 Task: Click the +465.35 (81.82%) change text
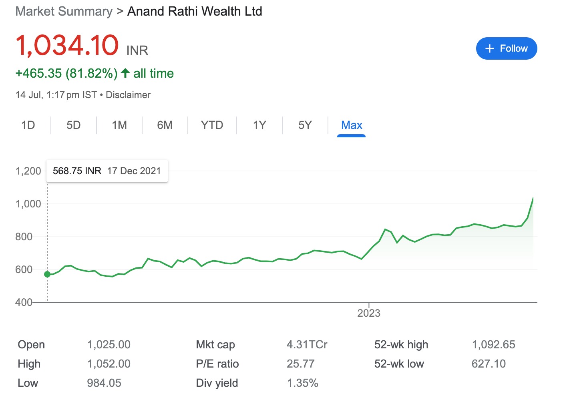pos(66,73)
